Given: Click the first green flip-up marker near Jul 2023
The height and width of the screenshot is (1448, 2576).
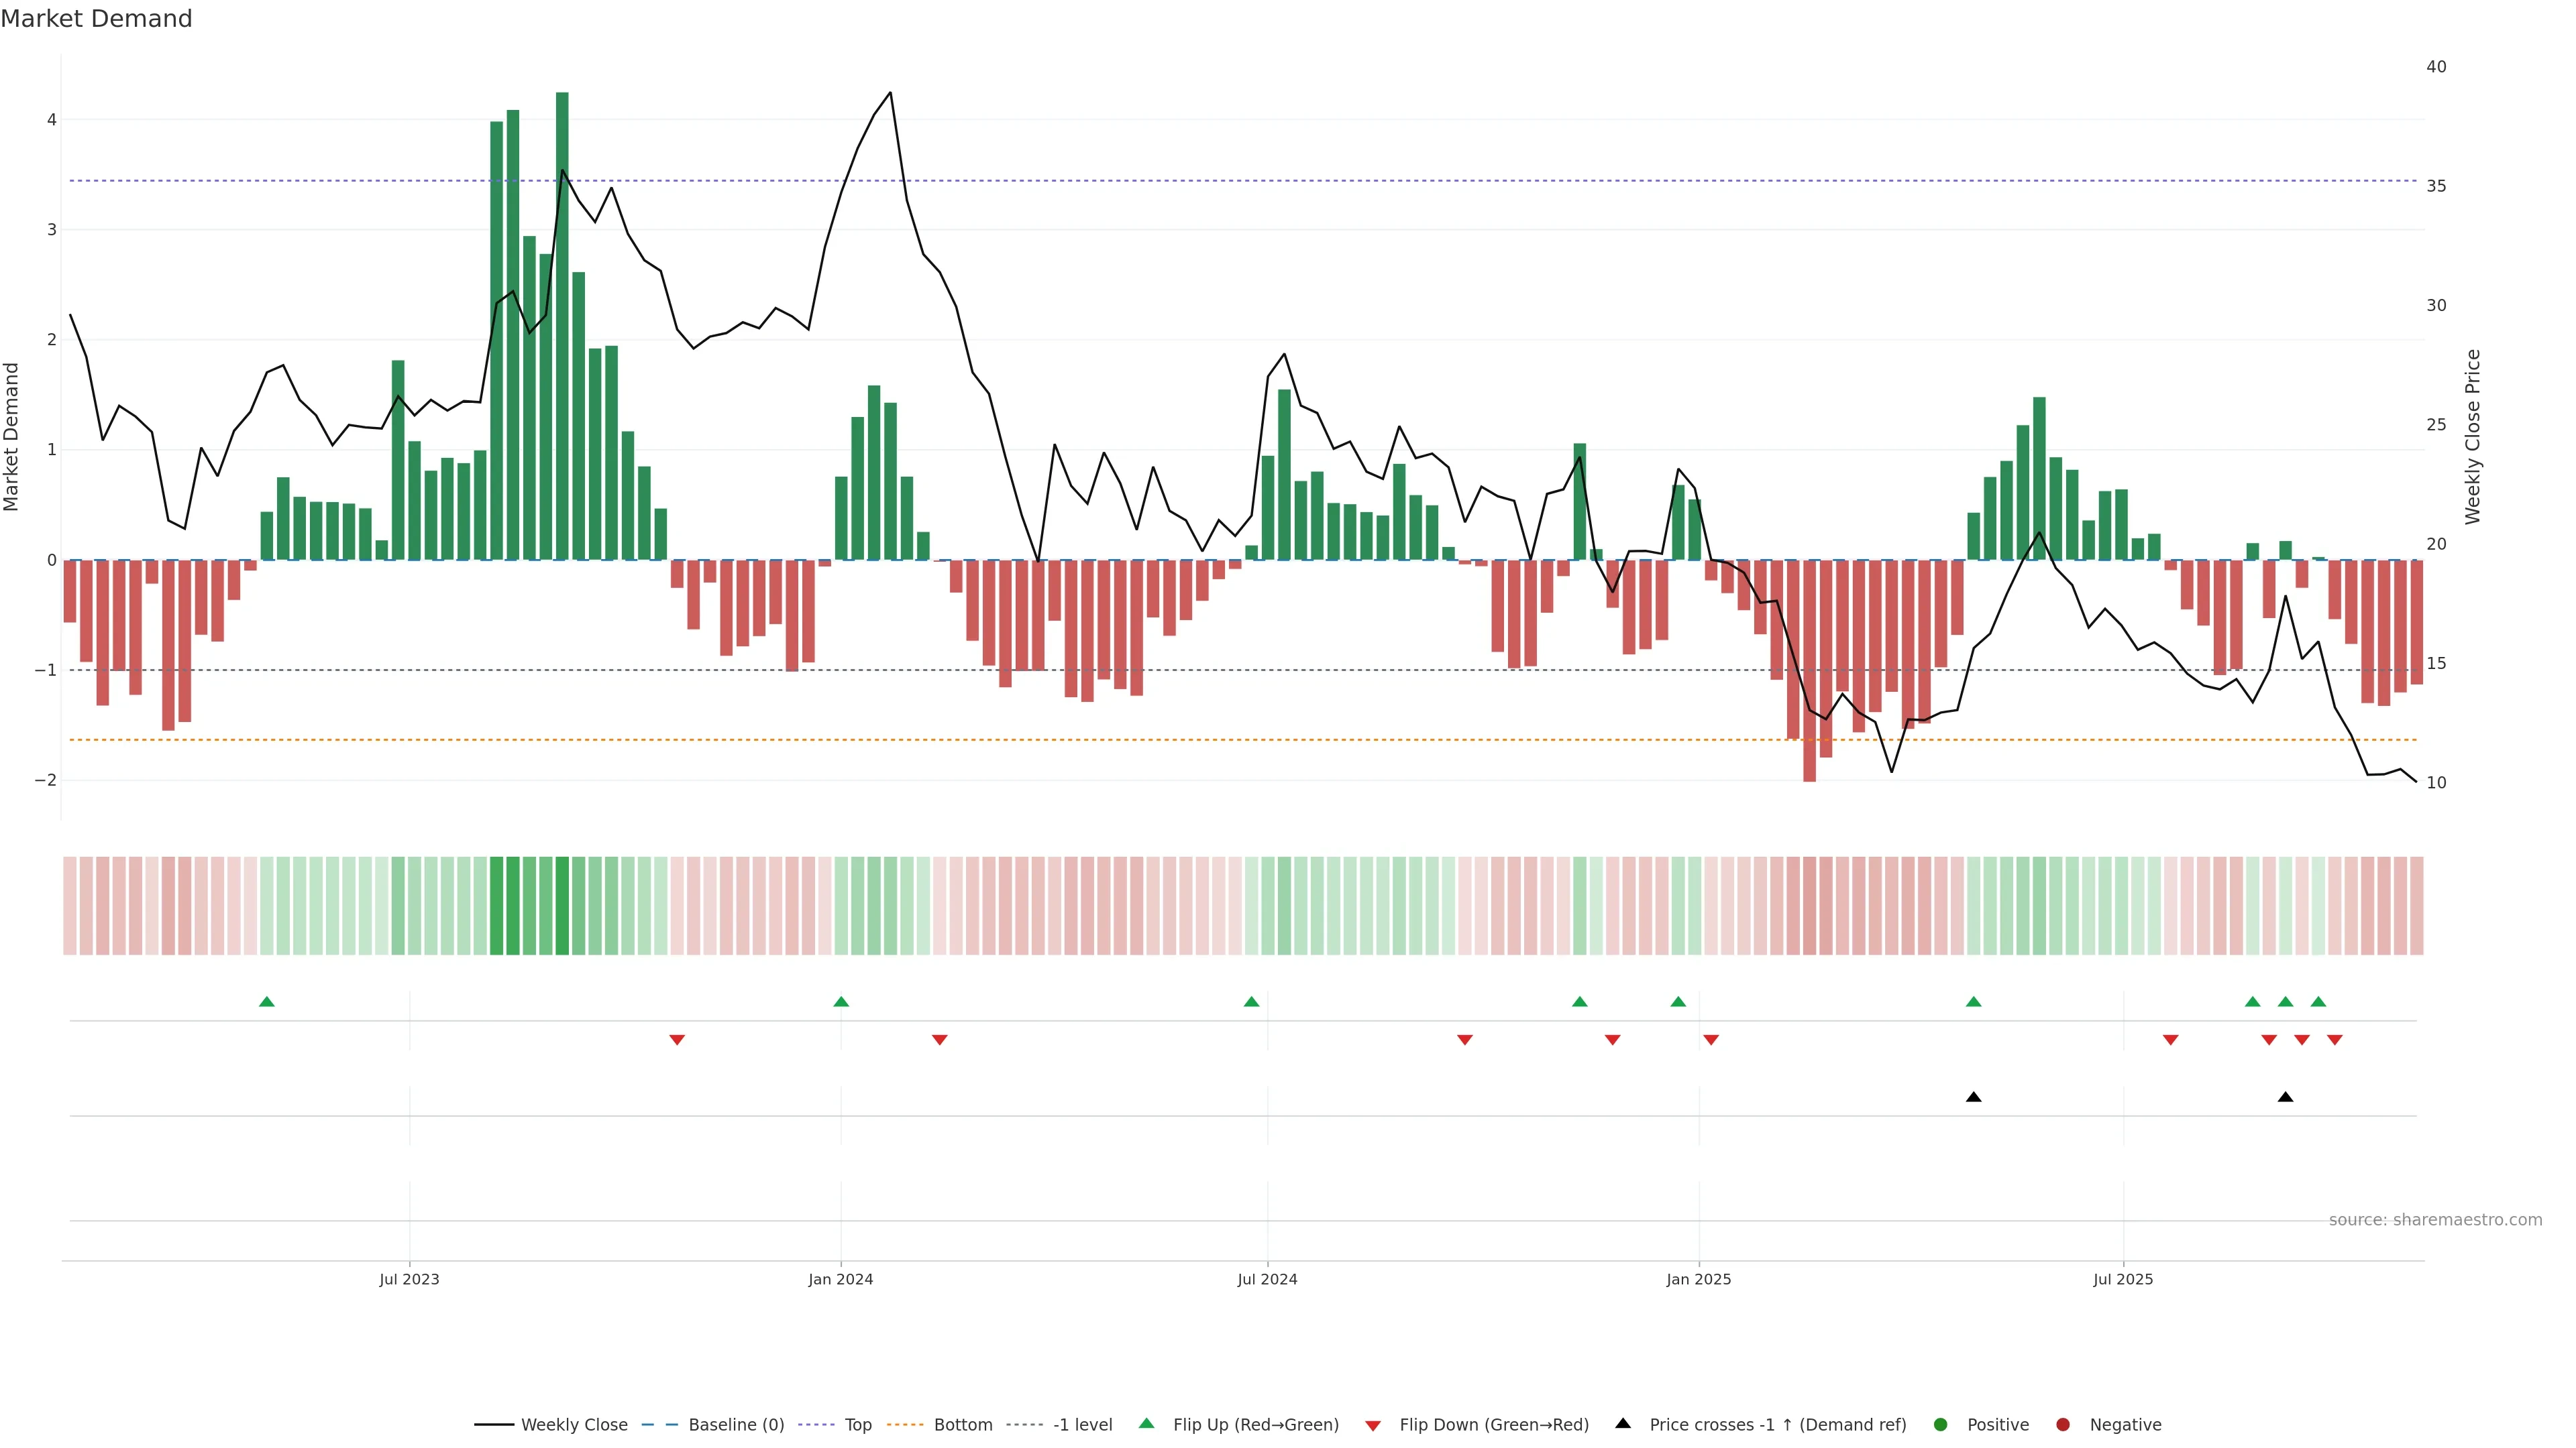Looking at the screenshot, I should 267,1002.
